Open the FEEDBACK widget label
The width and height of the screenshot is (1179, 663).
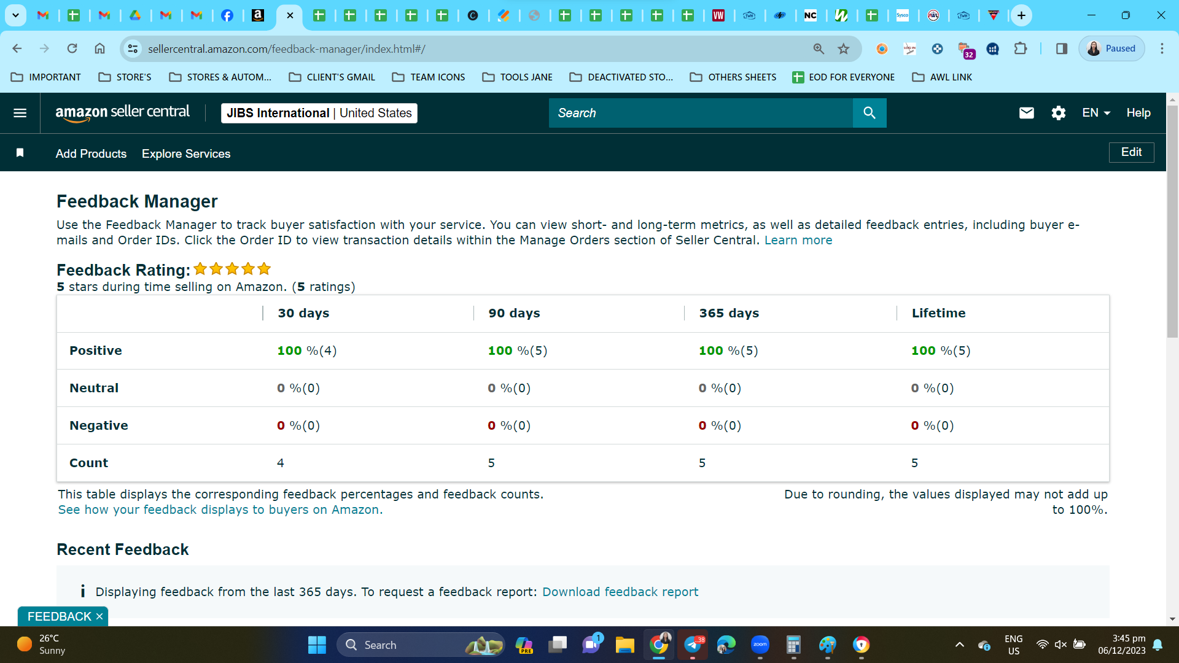click(x=59, y=616)
